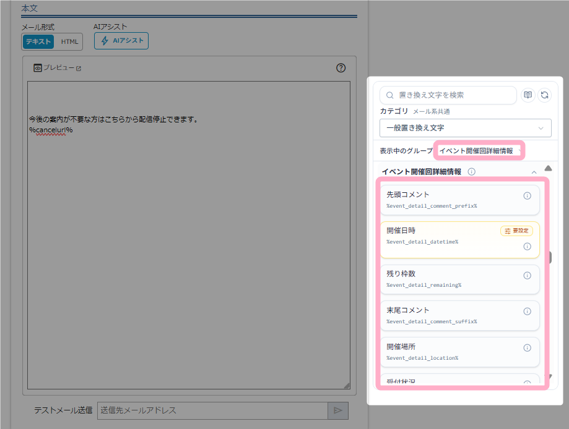Click the 要設定 badge on 開催日時

516,231
